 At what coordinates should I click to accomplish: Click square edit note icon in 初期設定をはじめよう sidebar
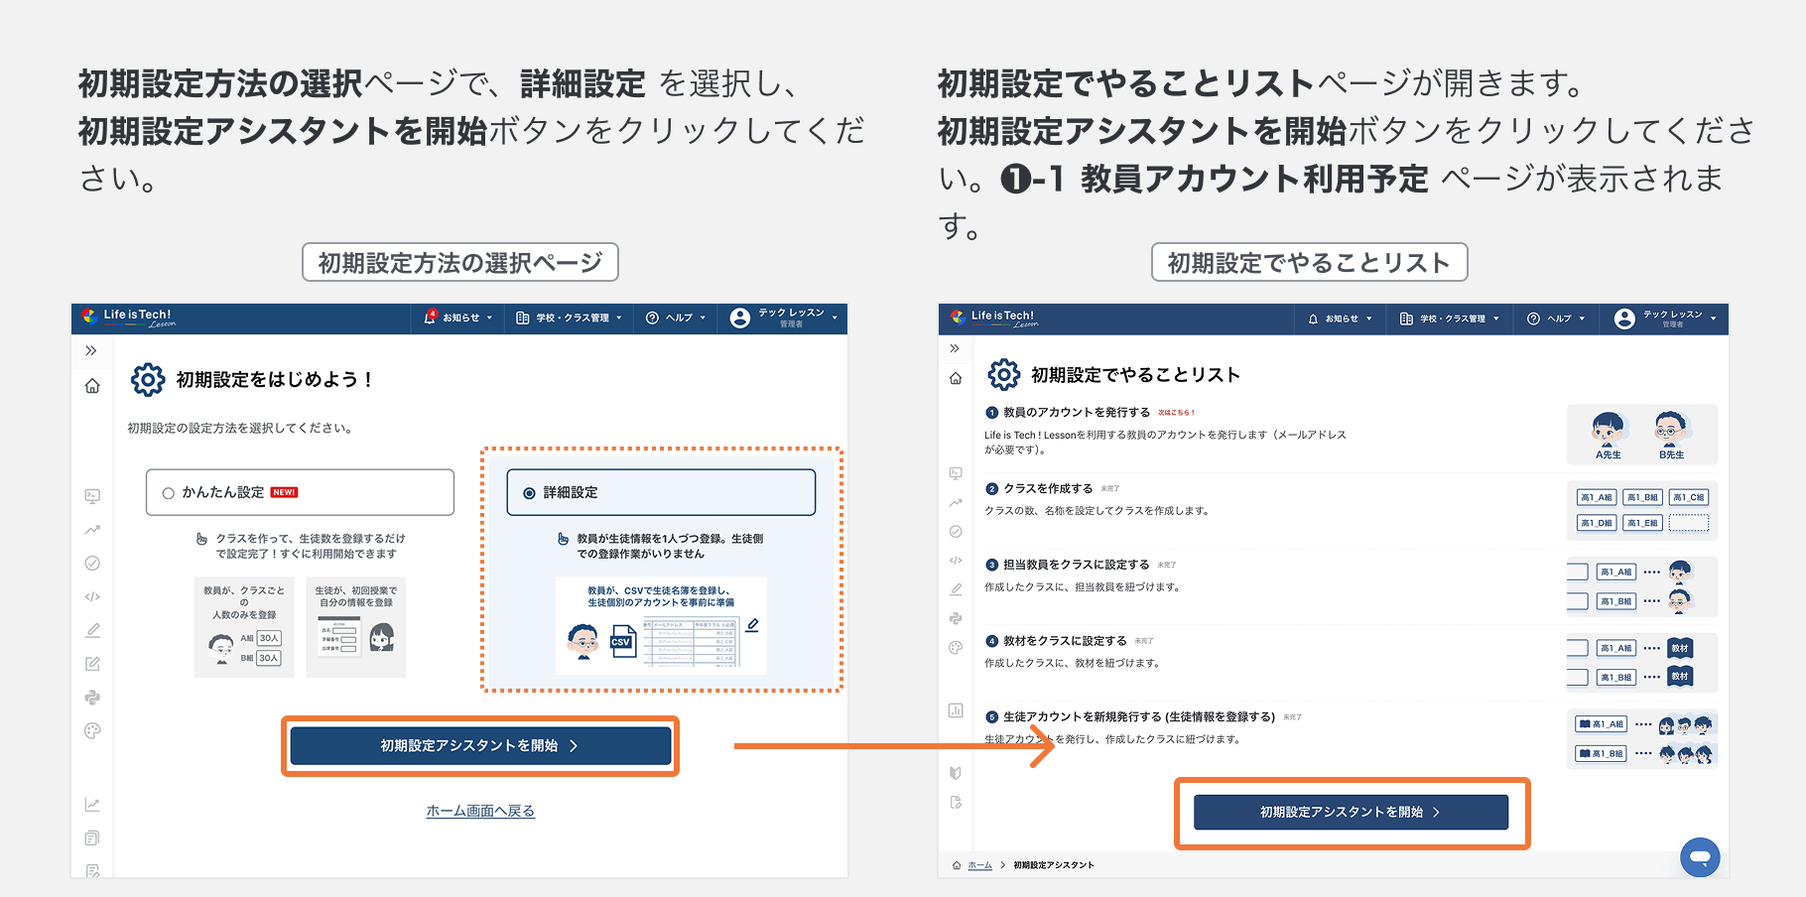(x=92, y=664)
